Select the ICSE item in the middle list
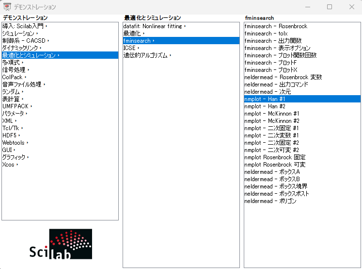This screenshot has width=362, height=269. 129,48
